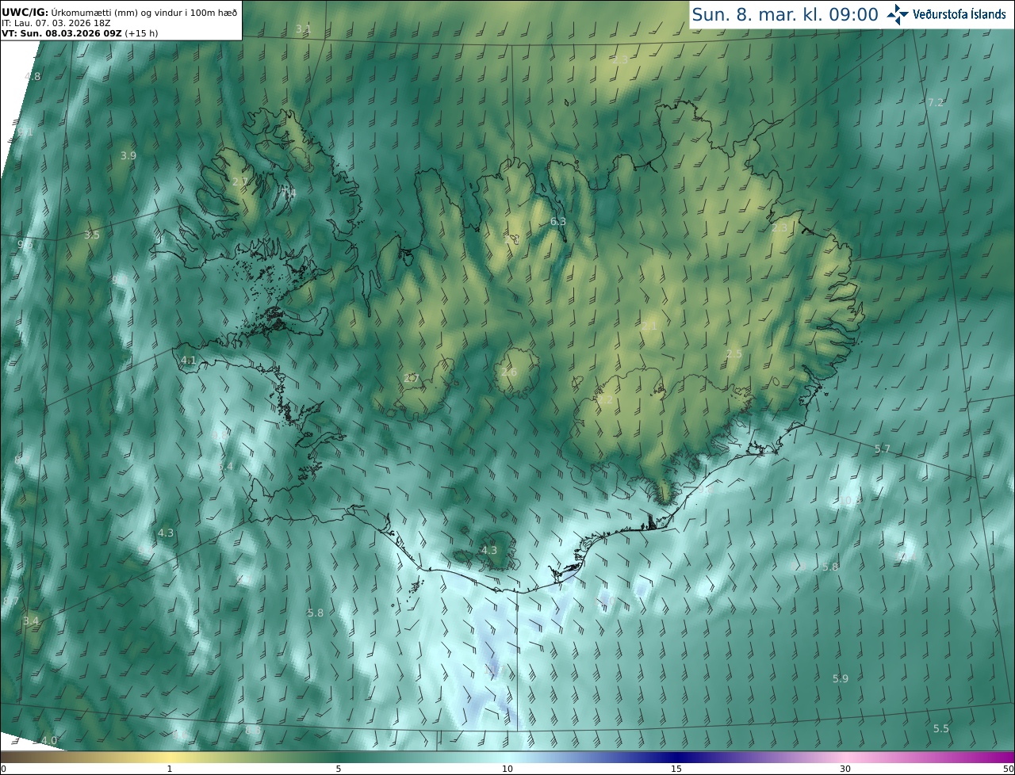Select the 'Sun. 8. mar. kl. 09:00' timestamp

point(785,14)
